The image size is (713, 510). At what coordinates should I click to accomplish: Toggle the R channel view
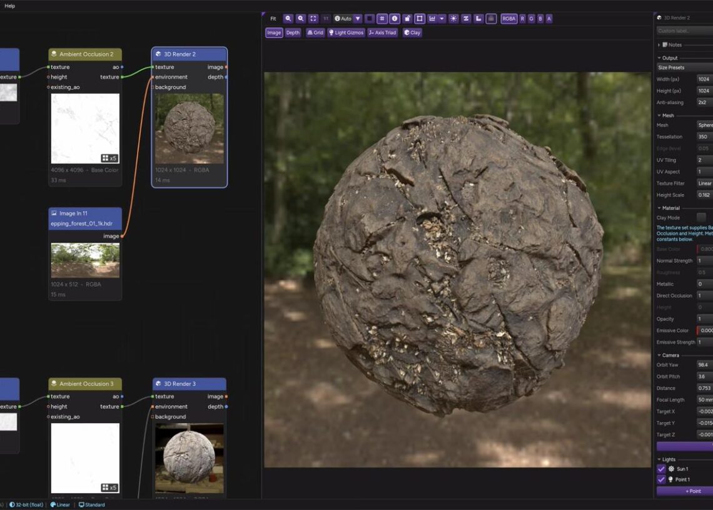[x=522, y=19]
